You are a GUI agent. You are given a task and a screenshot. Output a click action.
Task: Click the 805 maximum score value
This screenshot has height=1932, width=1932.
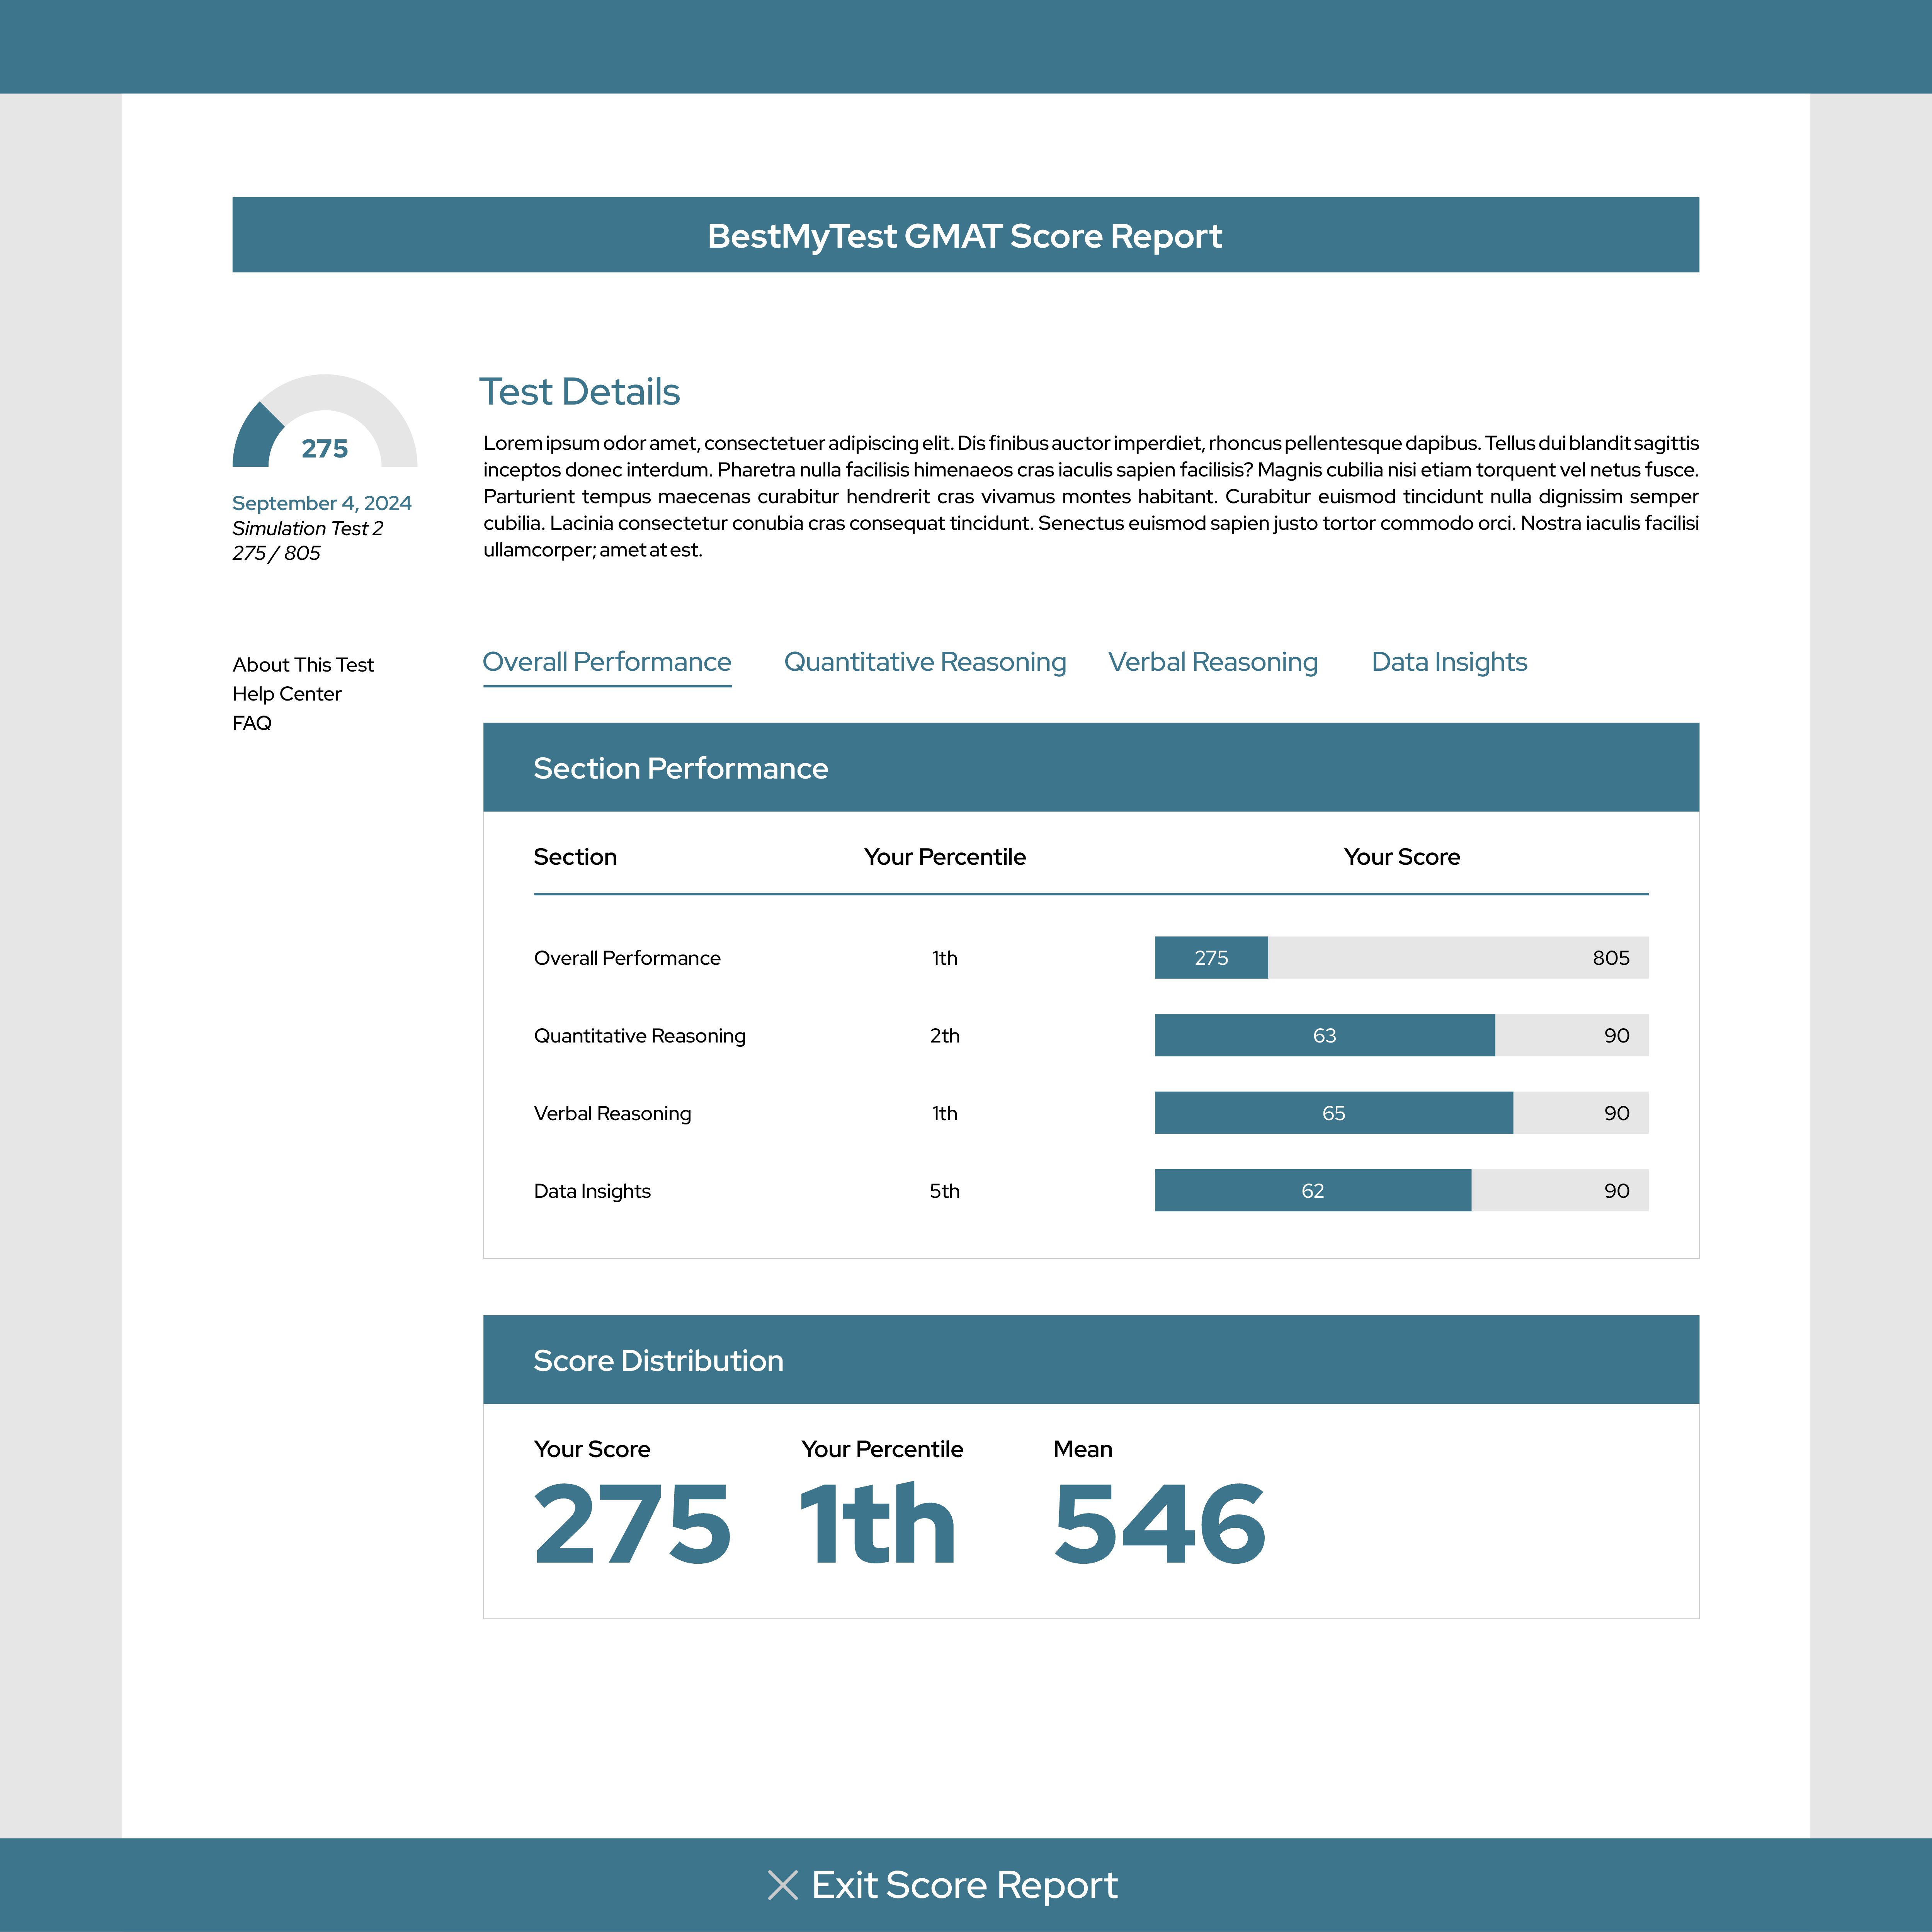click(x=1611, y=958)
